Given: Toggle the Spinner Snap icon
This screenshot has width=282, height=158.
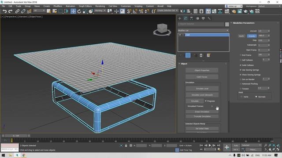Looking at the screenshot, I should 147,11.
